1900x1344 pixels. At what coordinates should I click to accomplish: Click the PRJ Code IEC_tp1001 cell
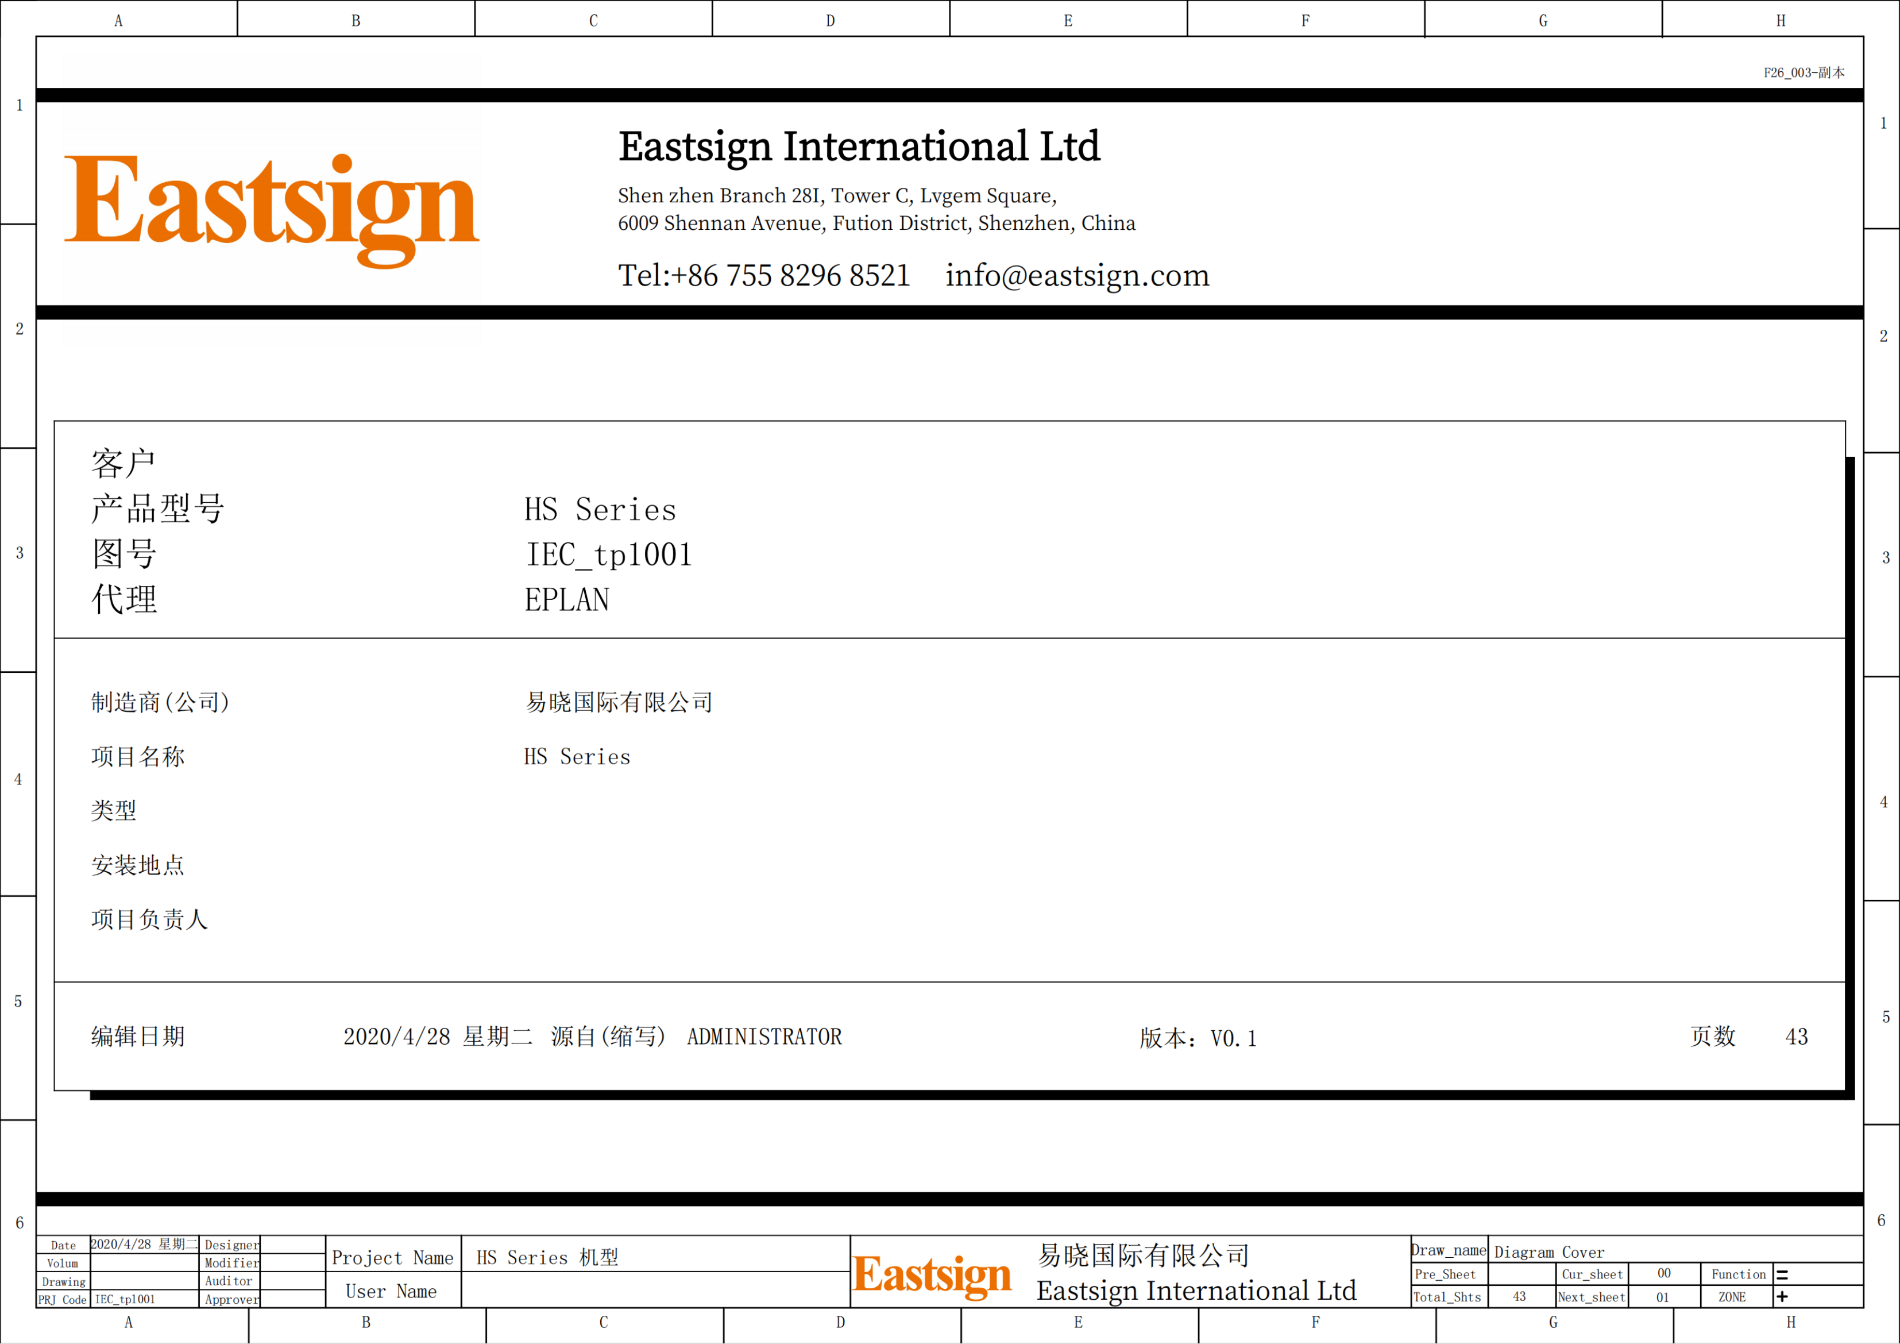coord(125,1299)
